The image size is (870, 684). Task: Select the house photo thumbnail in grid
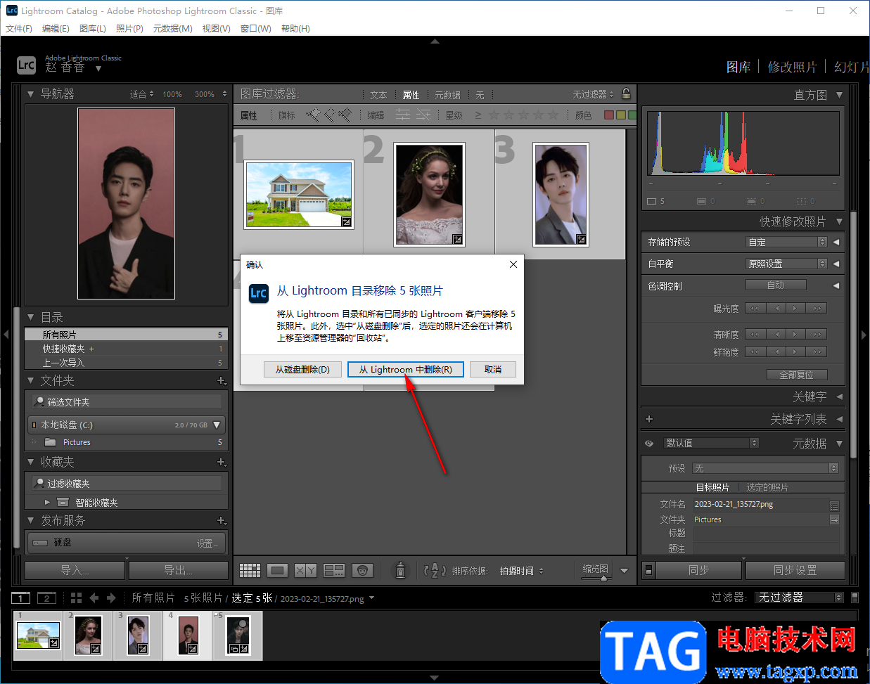(x=299, y=194)
